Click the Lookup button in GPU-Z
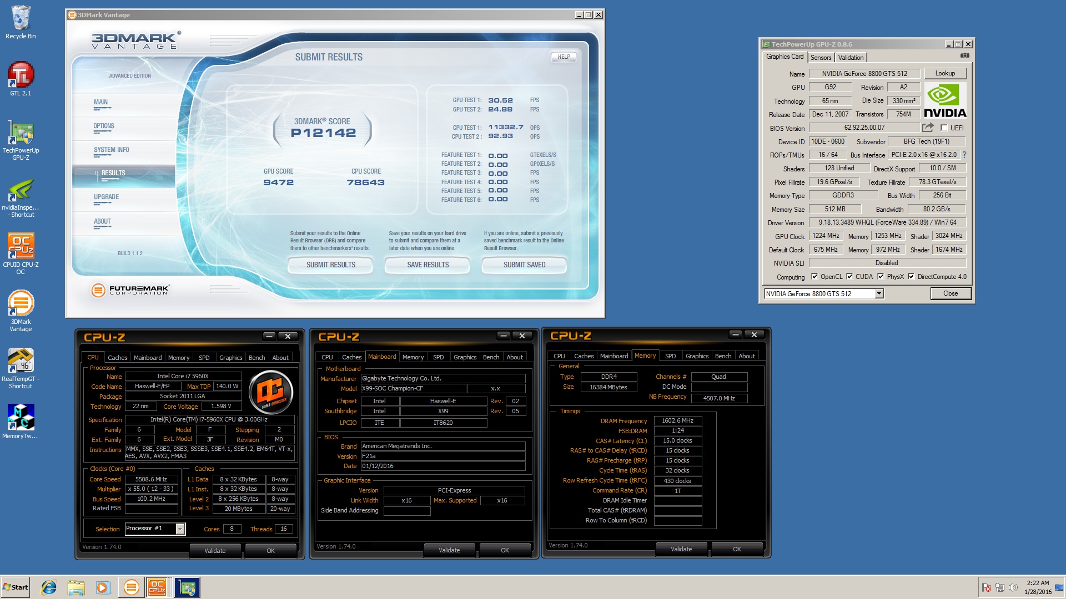1066x599 pixels. coord(945,73)
